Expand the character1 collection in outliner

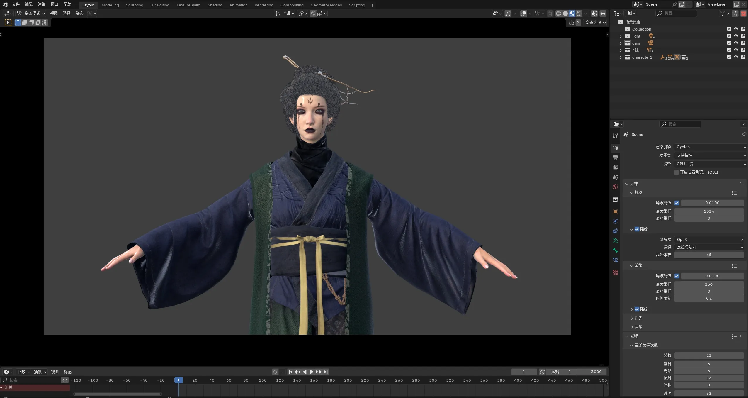[x=620, y=57]
